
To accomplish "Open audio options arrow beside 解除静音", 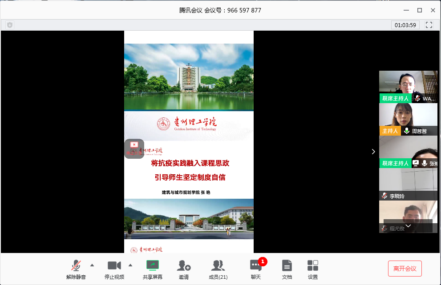I will [x=92, y=265].
